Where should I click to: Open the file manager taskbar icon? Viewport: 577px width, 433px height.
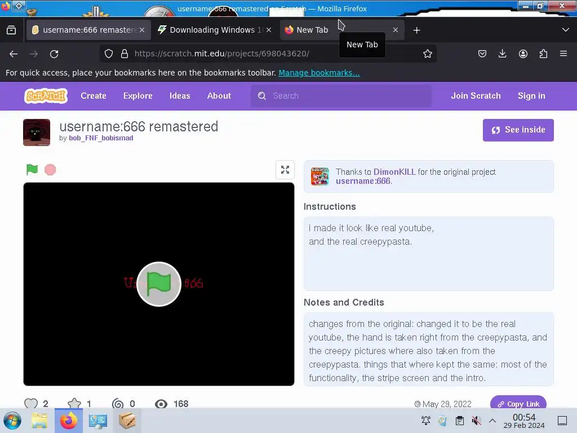[39, 421]
